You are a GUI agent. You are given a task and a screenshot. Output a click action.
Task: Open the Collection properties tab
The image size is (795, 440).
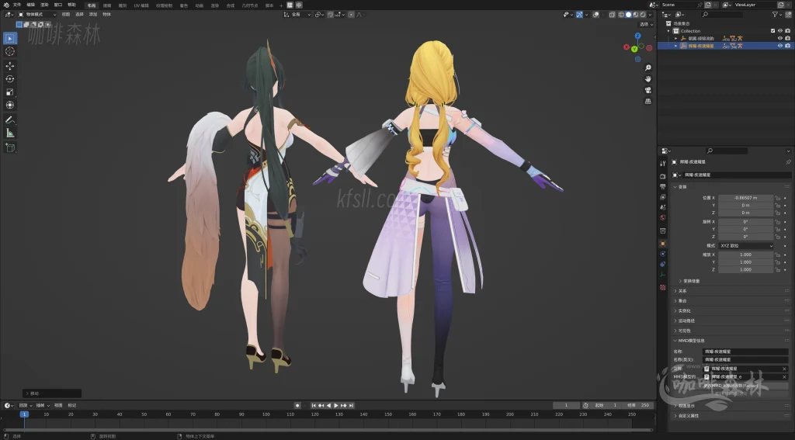[x=663, y=230]
